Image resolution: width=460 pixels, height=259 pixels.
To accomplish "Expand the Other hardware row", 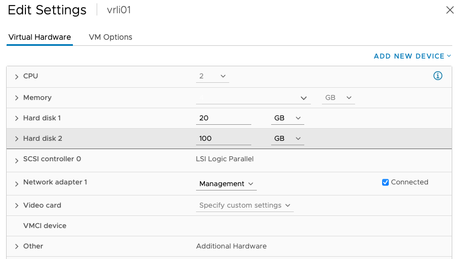I will click(17, 246).
